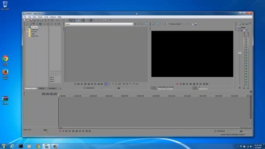265x149 pixels.
Task: Open the Trimmer media history dropdown
Action: 132,24
